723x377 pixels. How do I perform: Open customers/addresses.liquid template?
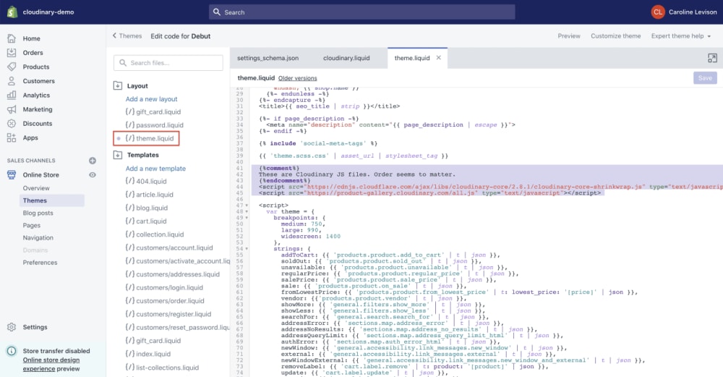click(173, 274)
